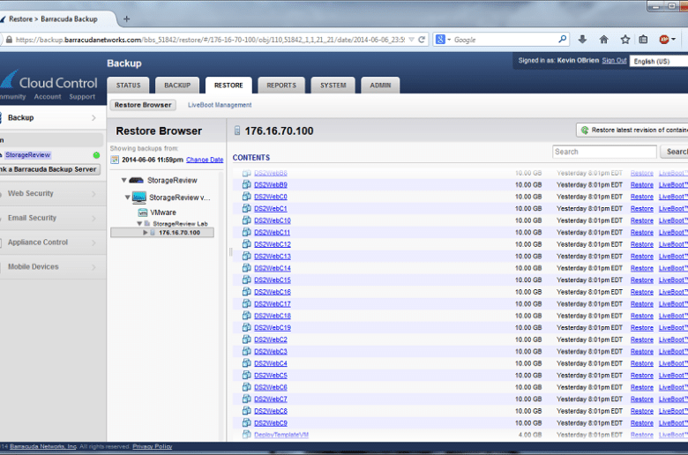This screenshot has height=455, width=688.
Task: Open the Privacy Policy footer link
Action: (x=153, y=446)
